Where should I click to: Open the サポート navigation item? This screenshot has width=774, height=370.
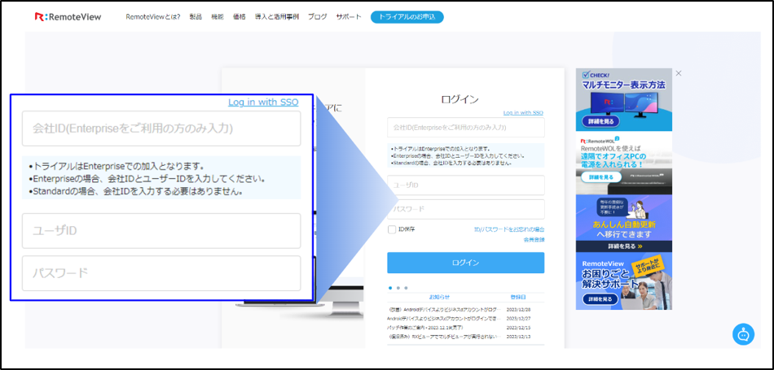349,17
